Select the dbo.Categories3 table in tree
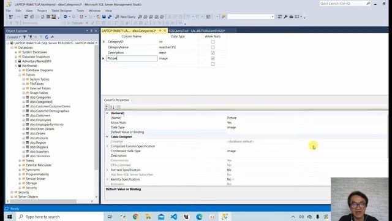 click(41, 102)
